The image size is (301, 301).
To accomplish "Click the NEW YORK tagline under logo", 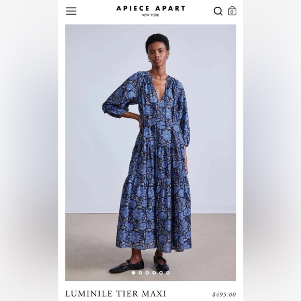I will [x=150, y=15].
